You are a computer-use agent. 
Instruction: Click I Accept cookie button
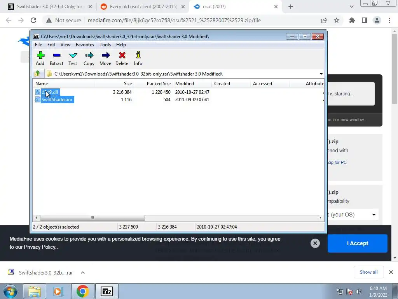point(358,243)
